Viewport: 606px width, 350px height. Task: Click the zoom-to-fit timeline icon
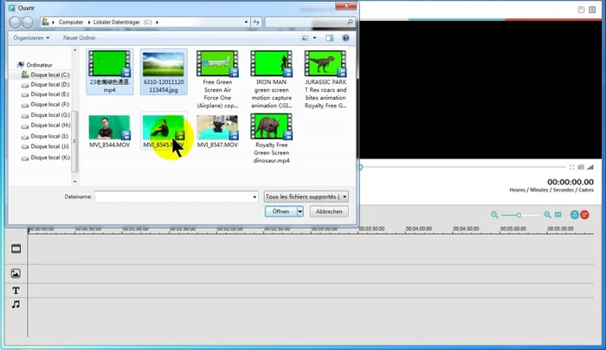click(x=558, y=215)
